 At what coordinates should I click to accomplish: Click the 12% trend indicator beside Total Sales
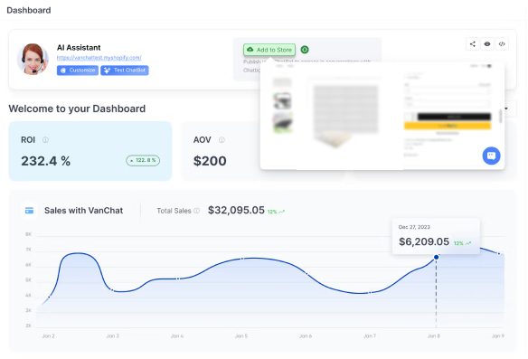click(276, 212)
